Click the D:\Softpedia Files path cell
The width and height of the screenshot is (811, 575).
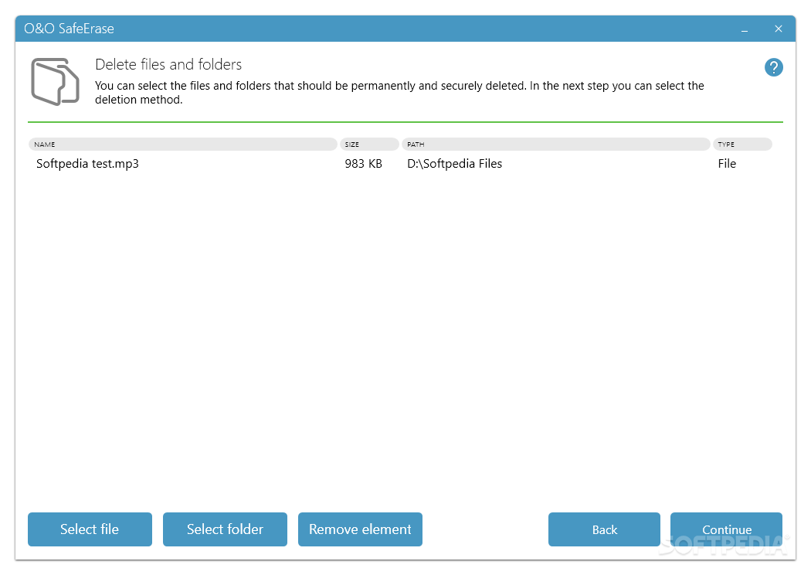click(455, 164)
